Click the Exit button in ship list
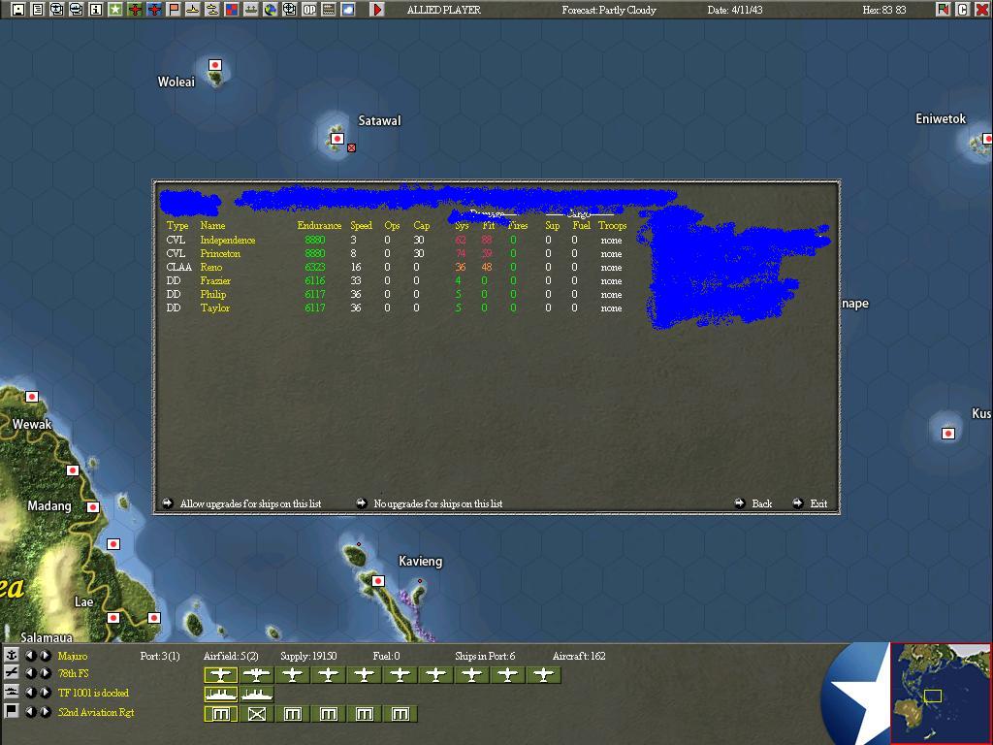This screenshot has height=745, width=993. [x=810, y=503]
